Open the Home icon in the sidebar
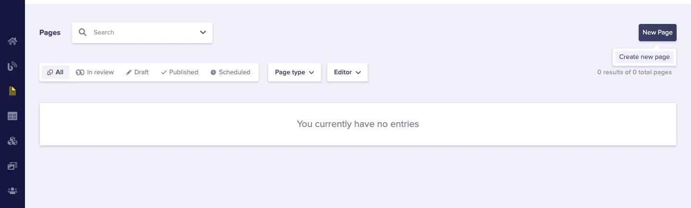The image size is (691, 208). [x=12, y=41]
